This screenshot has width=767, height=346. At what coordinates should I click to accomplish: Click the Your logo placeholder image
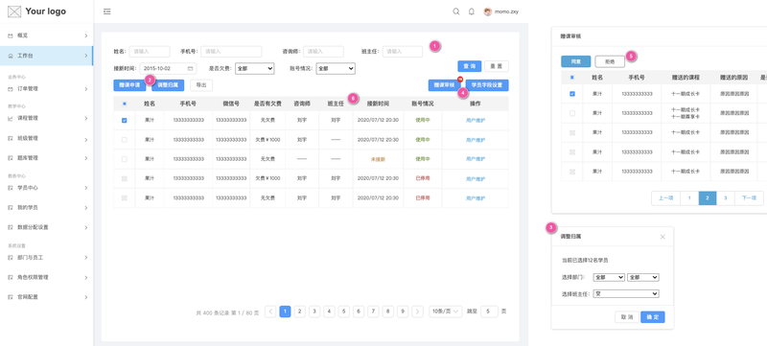click(x=14, y=12)
